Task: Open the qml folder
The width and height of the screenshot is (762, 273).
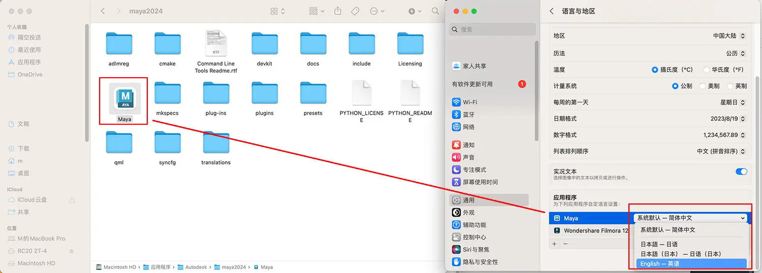Action: point(119,143)
